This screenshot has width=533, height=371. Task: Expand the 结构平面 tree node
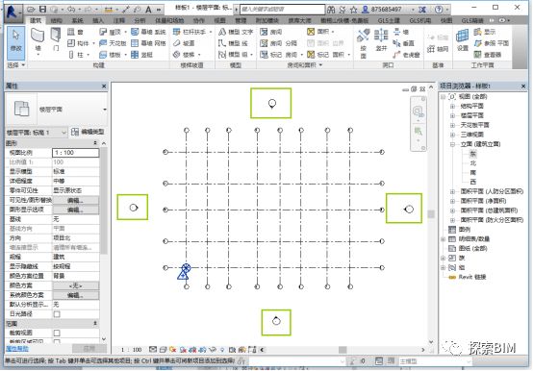pos(452,107)
